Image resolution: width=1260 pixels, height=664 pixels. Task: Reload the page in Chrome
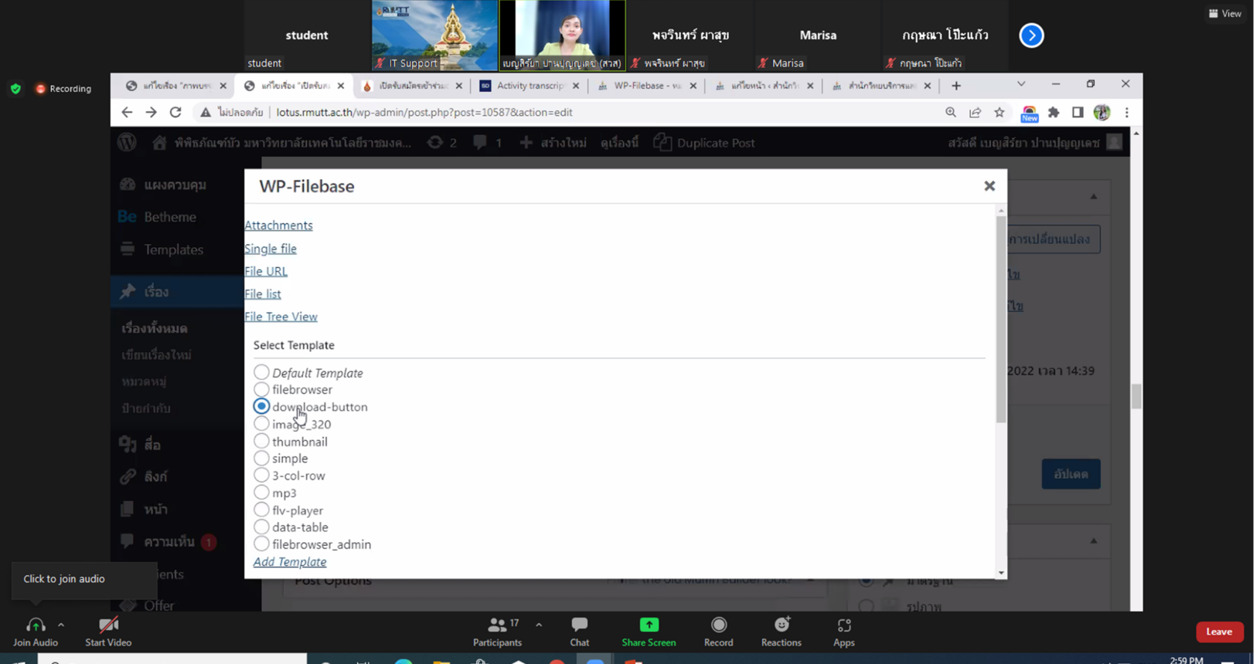tap(175, 112)
